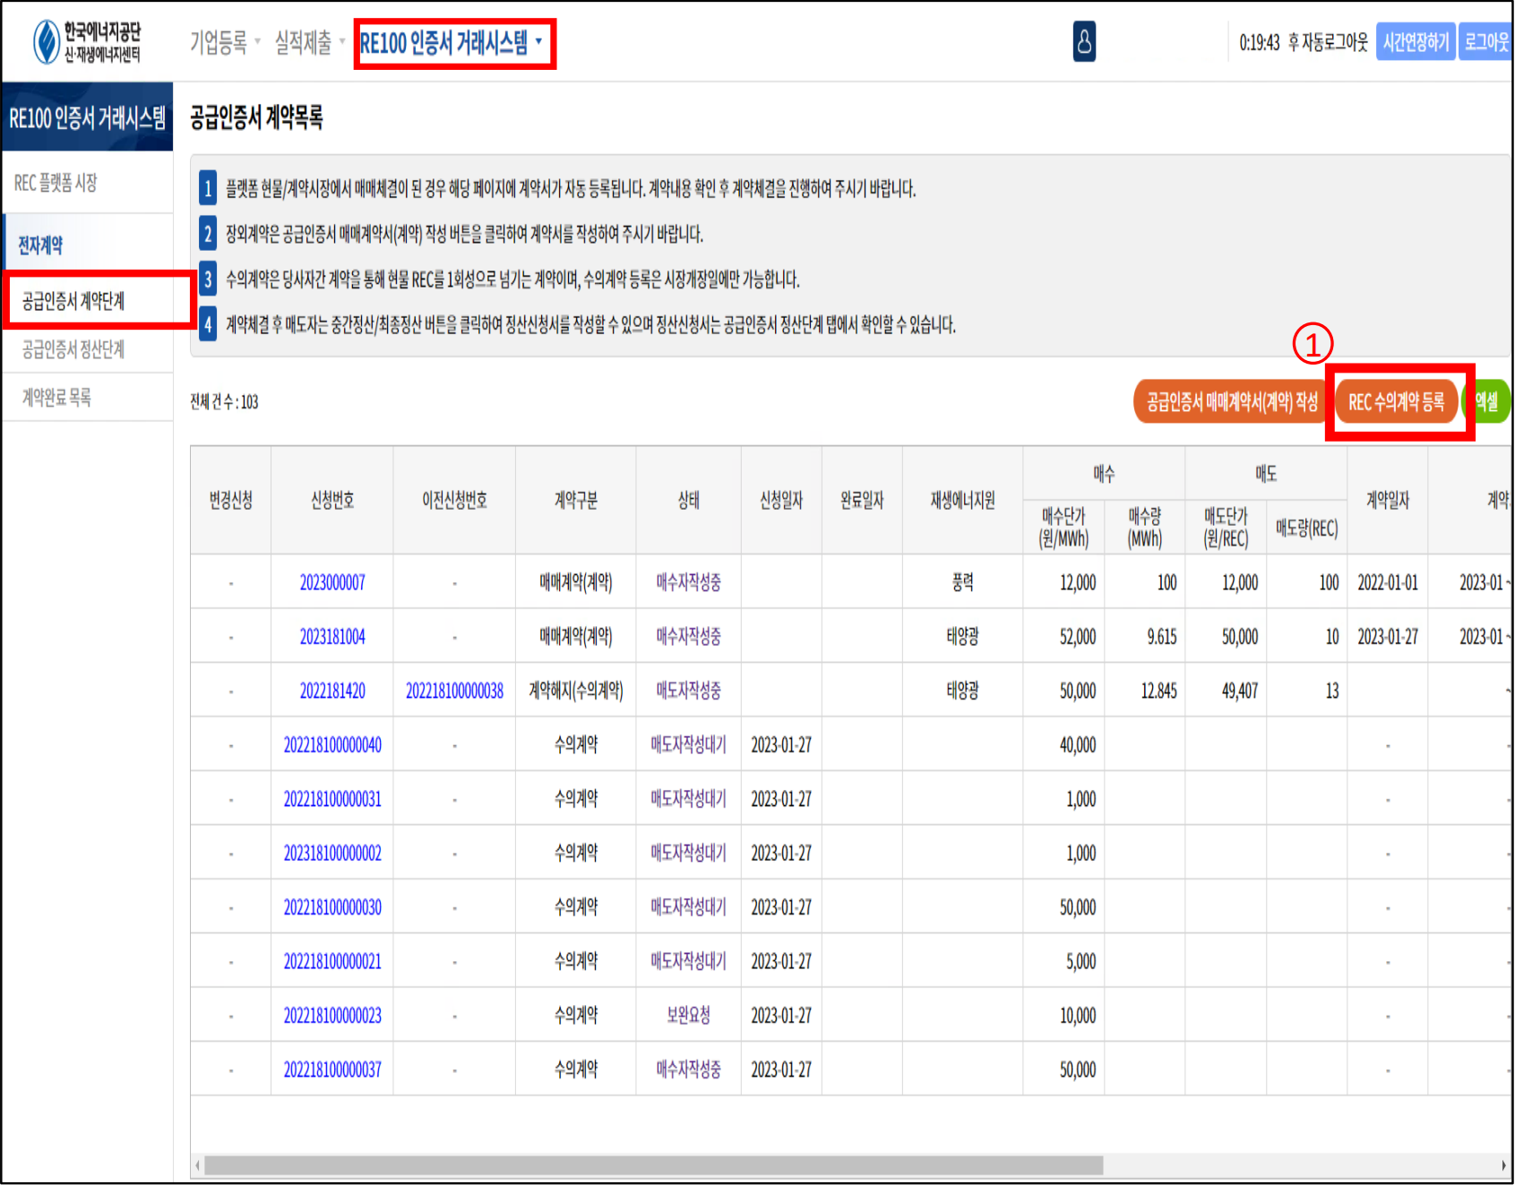Open previous application link 202218100000038
This screenshot has height=1185, width=1515.
(454, 691)
